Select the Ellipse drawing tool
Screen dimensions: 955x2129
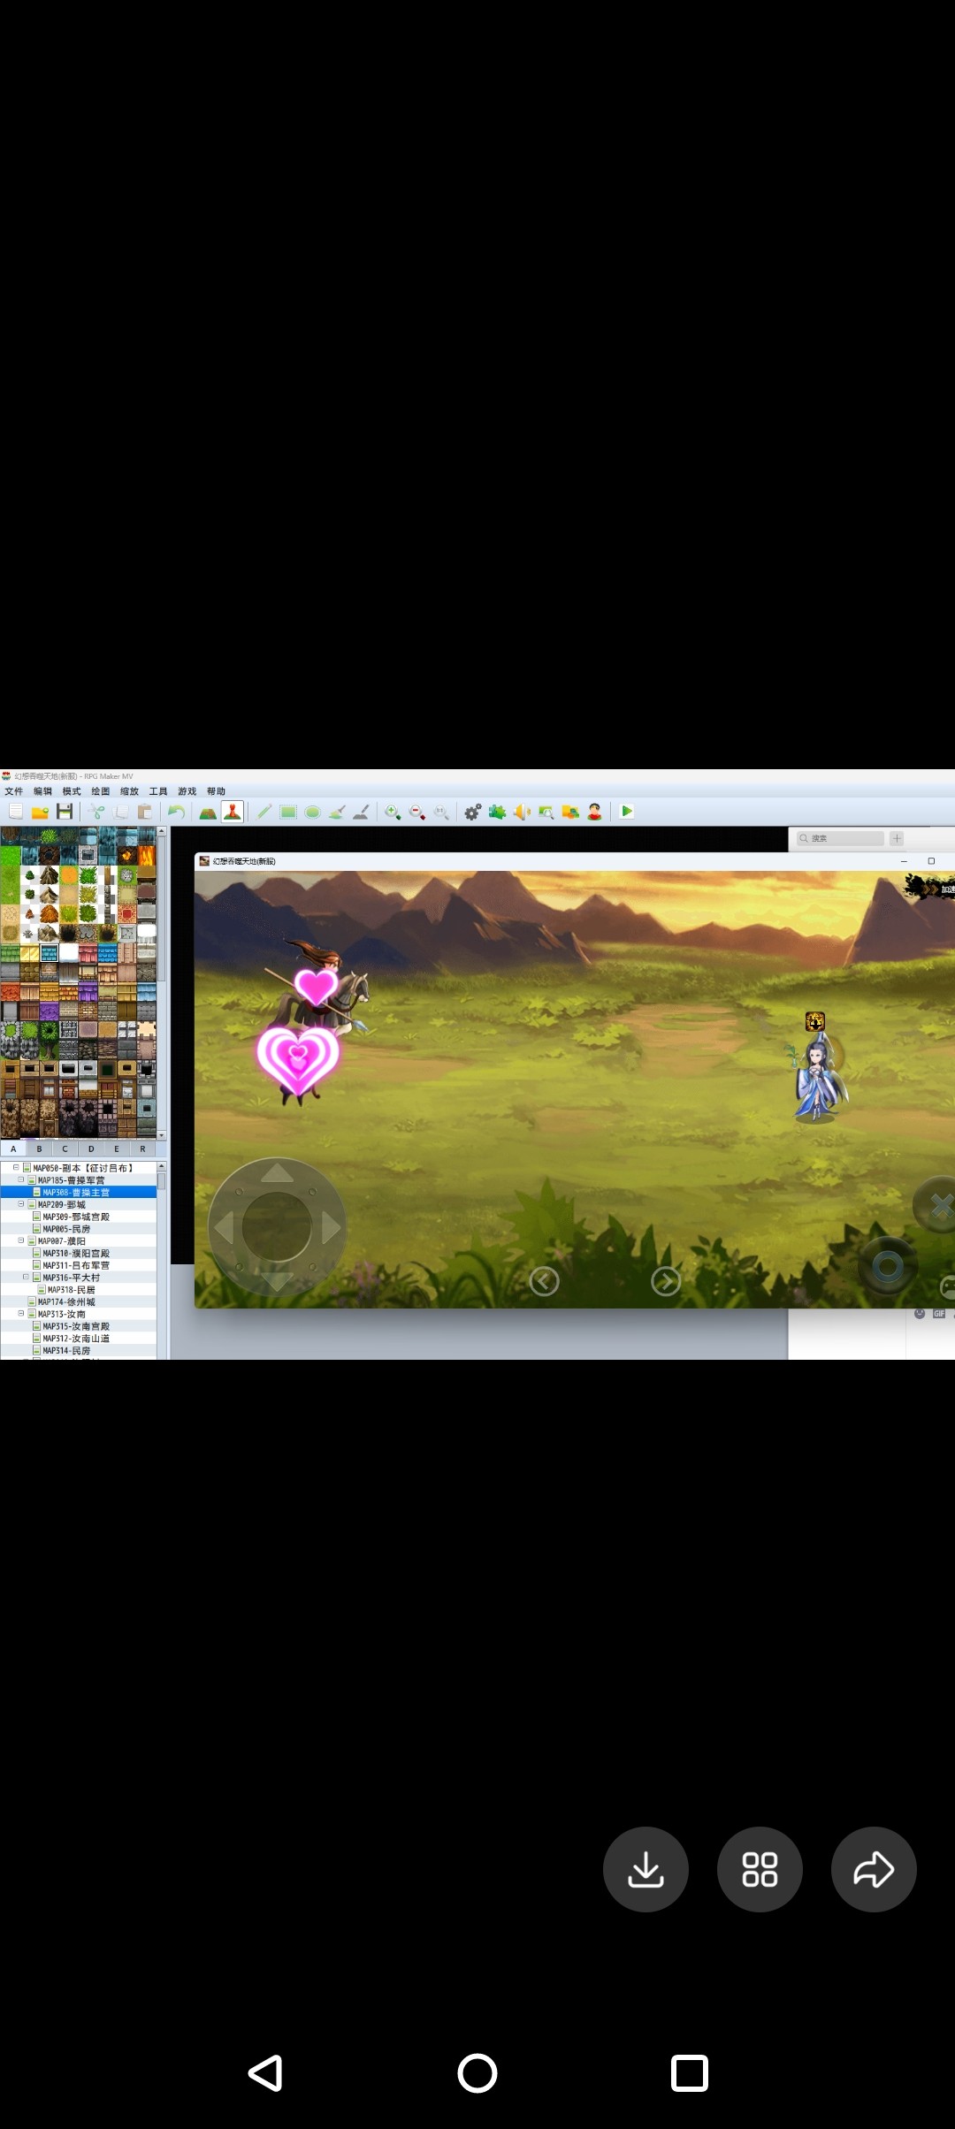(x=312, y=812)
